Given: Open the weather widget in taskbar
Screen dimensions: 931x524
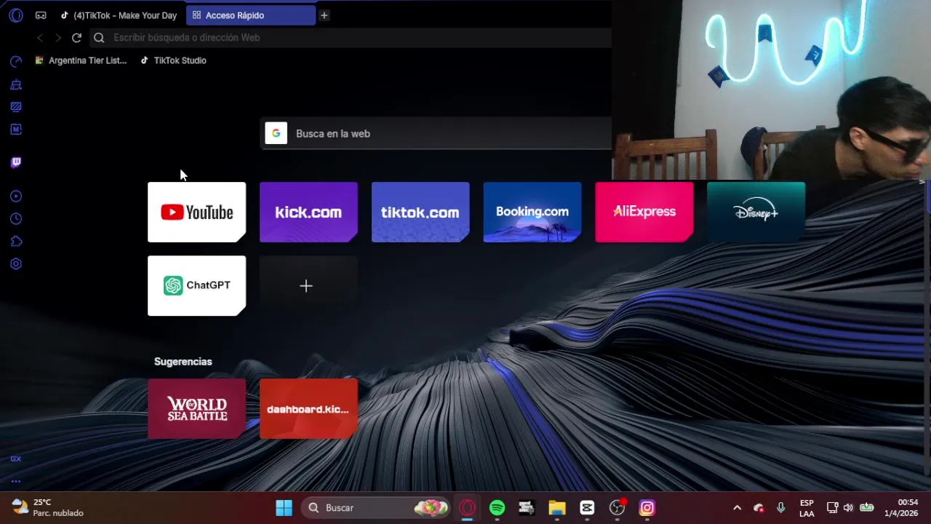Looking at the screenshot, I should pos(48,507).
